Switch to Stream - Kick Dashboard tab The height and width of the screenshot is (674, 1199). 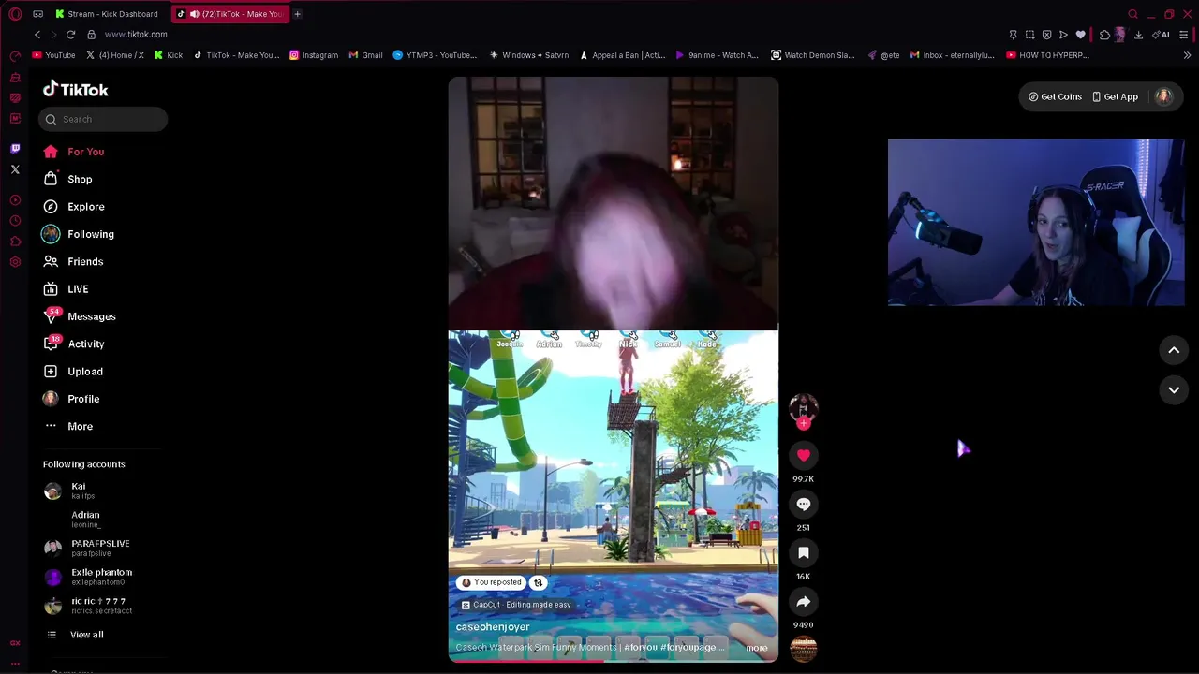coord(107,14)
